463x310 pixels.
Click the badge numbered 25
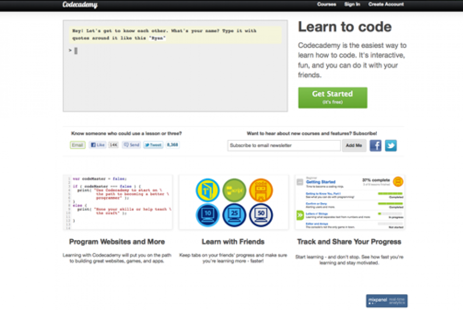coord(234,215)
